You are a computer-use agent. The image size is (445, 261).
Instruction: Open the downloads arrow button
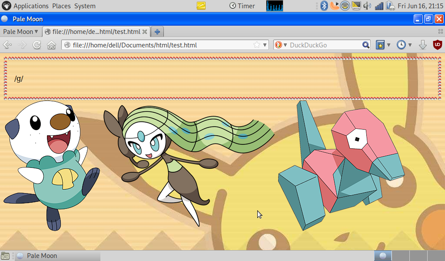(x=422, y=45)
